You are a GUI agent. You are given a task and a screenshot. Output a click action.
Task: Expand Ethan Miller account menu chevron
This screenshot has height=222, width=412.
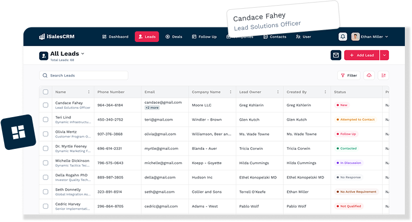(x=386, y=37)
